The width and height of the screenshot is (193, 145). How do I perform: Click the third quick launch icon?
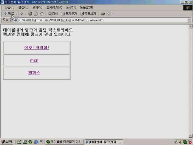(x=30, y=142)
